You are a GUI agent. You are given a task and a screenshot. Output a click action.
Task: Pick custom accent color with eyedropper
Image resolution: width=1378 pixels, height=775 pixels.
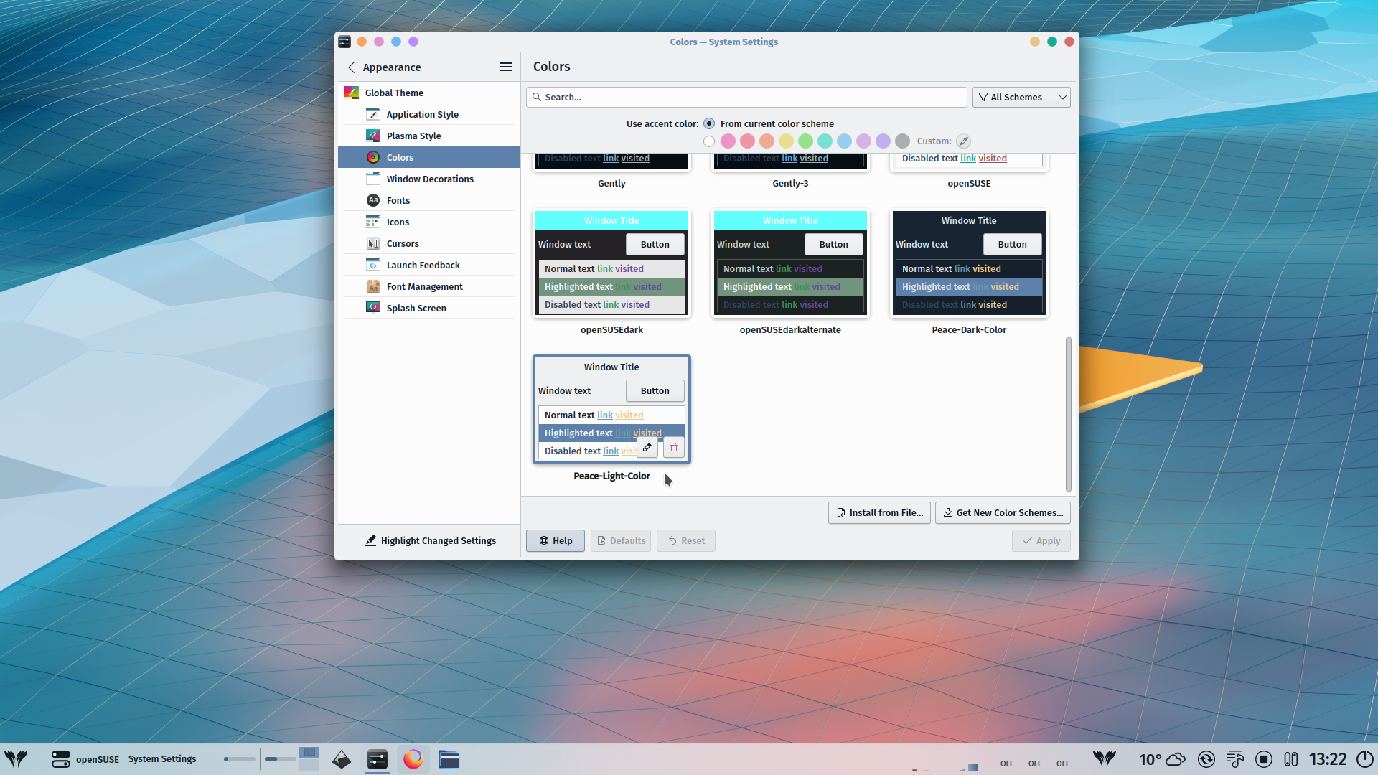click(964, 141)
